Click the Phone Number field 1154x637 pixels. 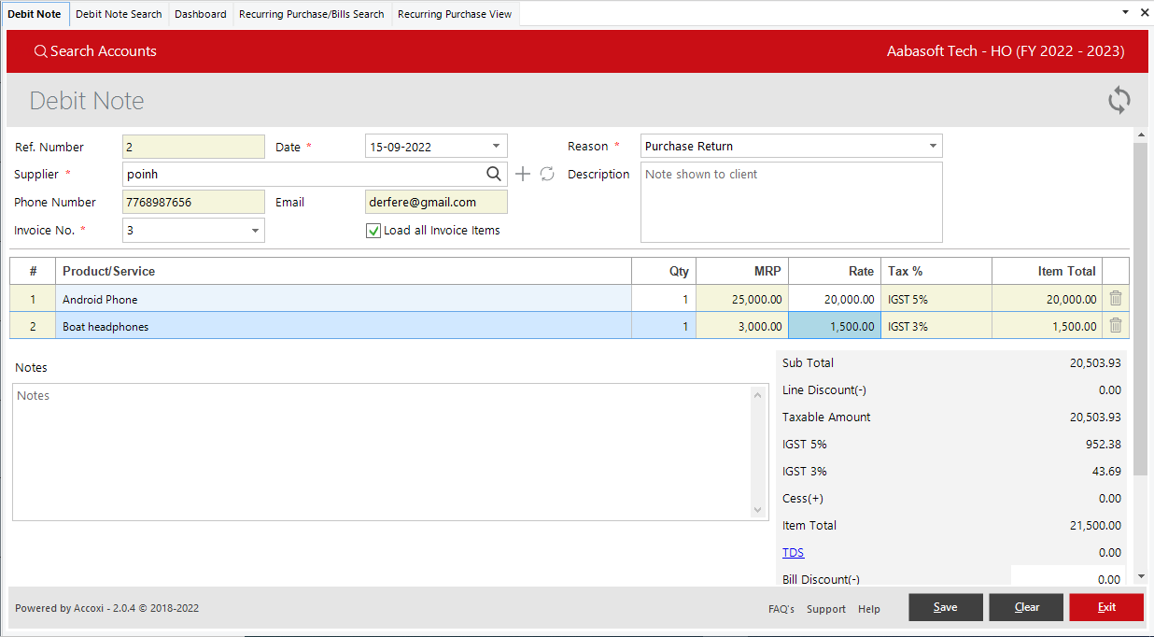point(193,202)
